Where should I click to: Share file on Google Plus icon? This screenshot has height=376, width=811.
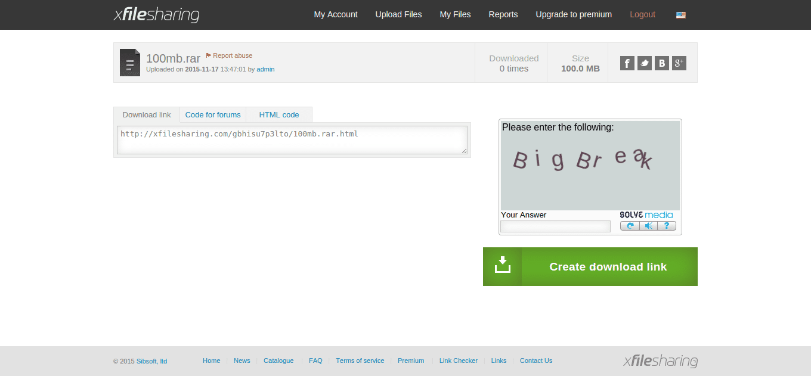click(679, 63)
